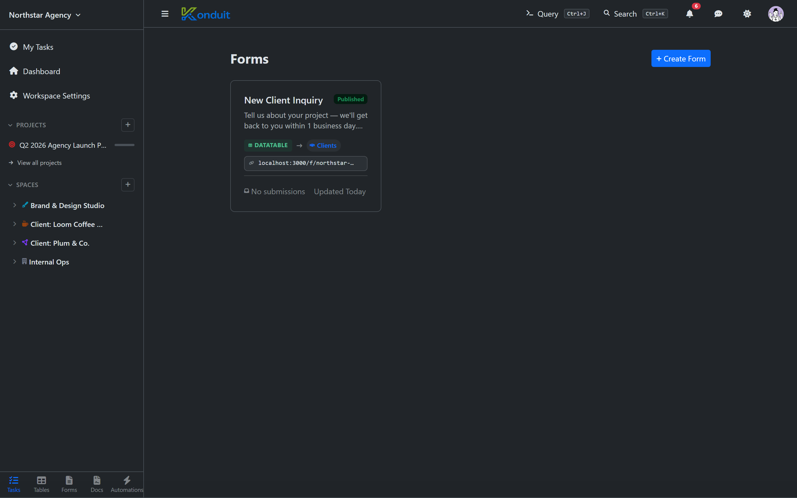The width and height of the screenshot is (797, 498).
Task: Select Loom Coffee cup icon
Action: (25, 224)
